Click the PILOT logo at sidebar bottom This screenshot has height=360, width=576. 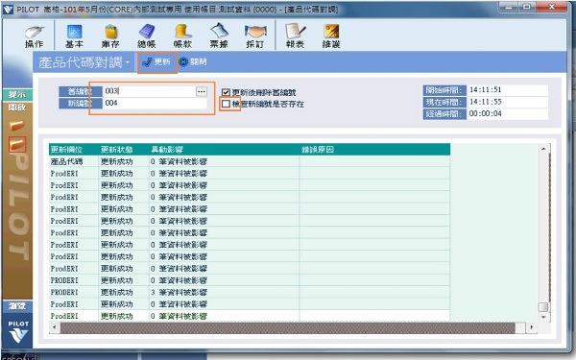[18, 331]
